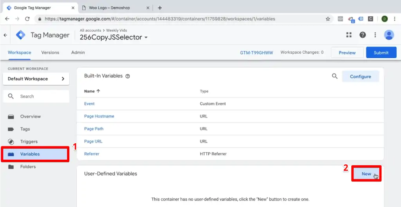
Task: Click the Google account avatar
Action: (x=389, y=35)
